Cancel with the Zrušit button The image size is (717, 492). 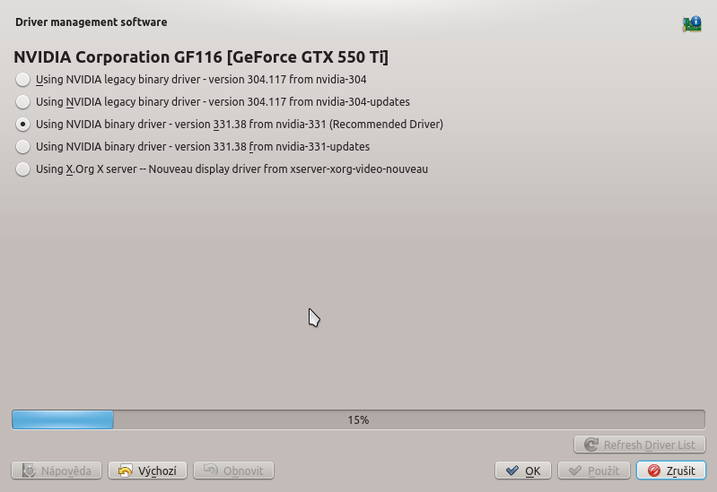(x=671, y=470)
